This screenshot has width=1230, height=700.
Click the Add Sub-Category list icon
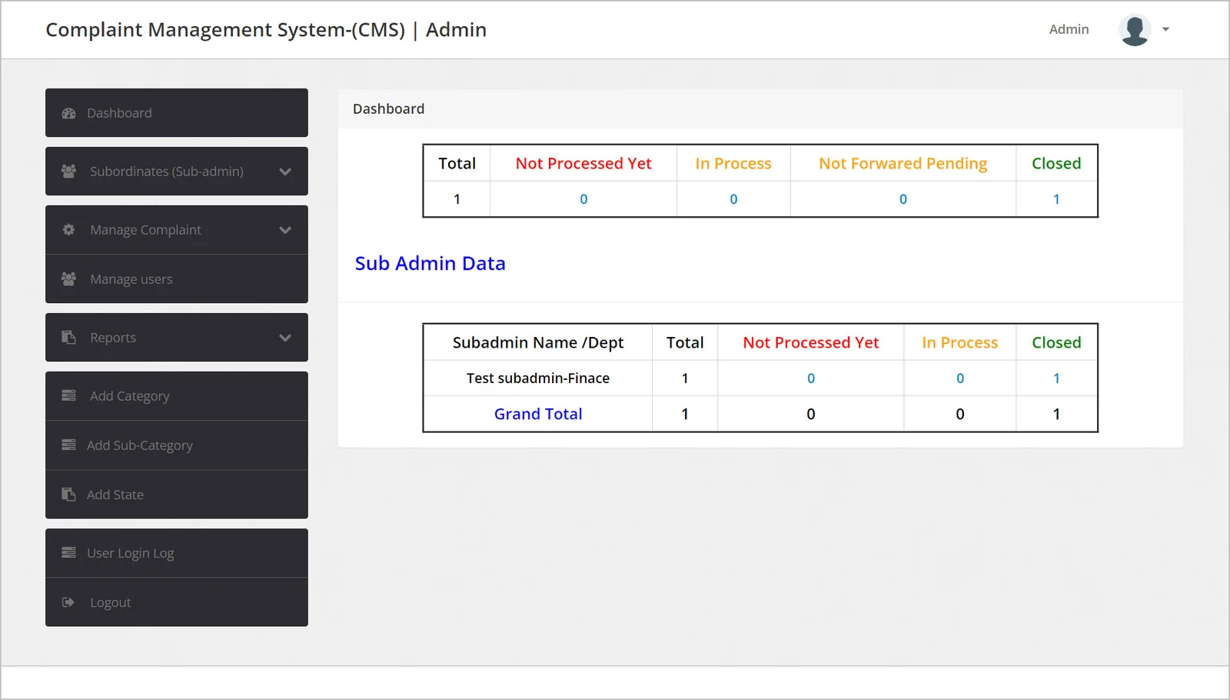68,445
